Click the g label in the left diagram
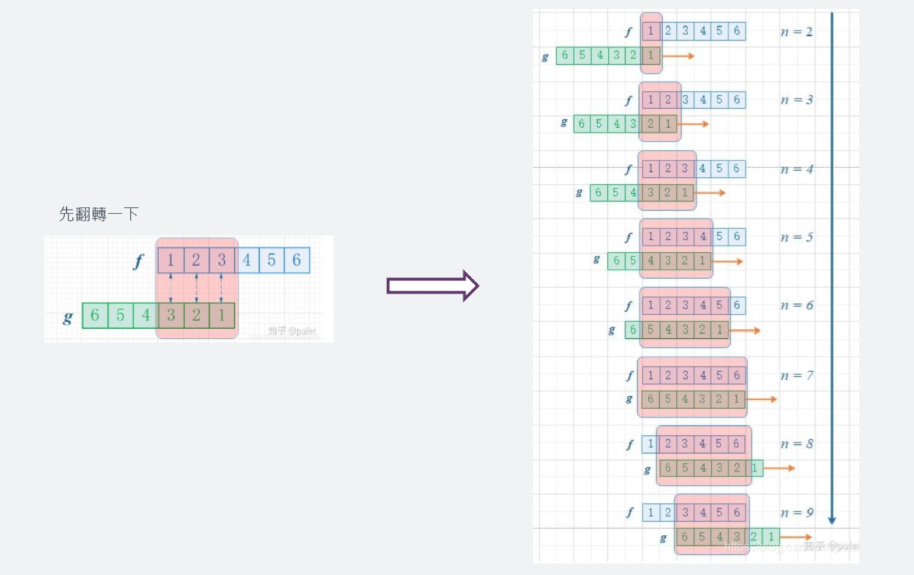This screenshot has width=914, height=575. point(67,317)
